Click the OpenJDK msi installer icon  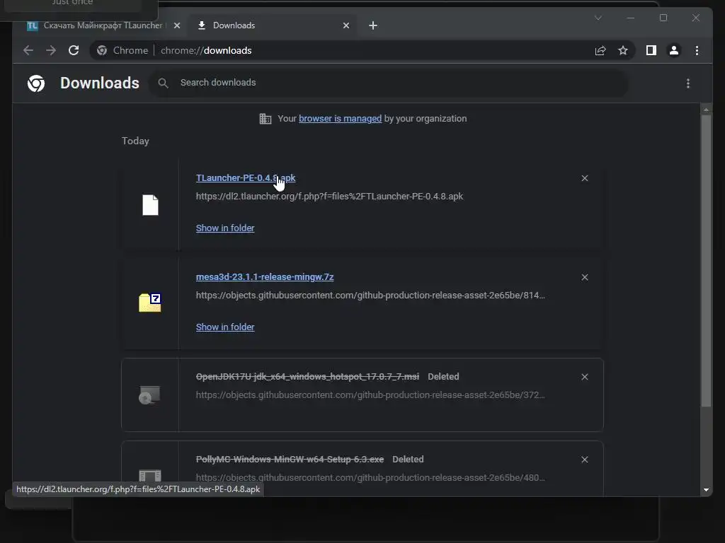coord(150,395)
